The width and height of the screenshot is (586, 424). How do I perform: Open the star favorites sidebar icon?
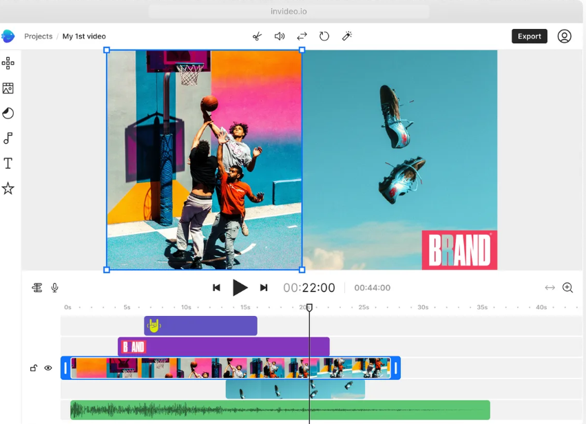pos(8,189)
